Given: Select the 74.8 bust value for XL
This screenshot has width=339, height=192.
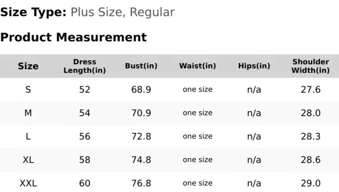Looking at the screenshot, I should tap(141, 160).
